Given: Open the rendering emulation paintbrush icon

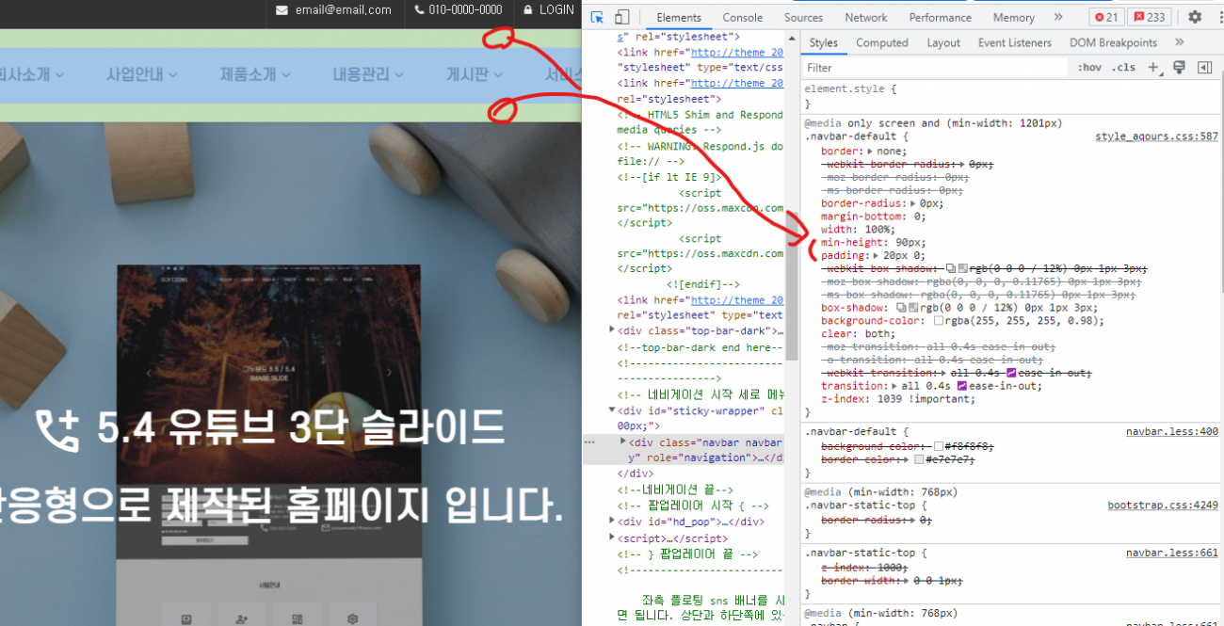Looking at the screenshot, I should pyautogui.click(x=1179, y=68).
